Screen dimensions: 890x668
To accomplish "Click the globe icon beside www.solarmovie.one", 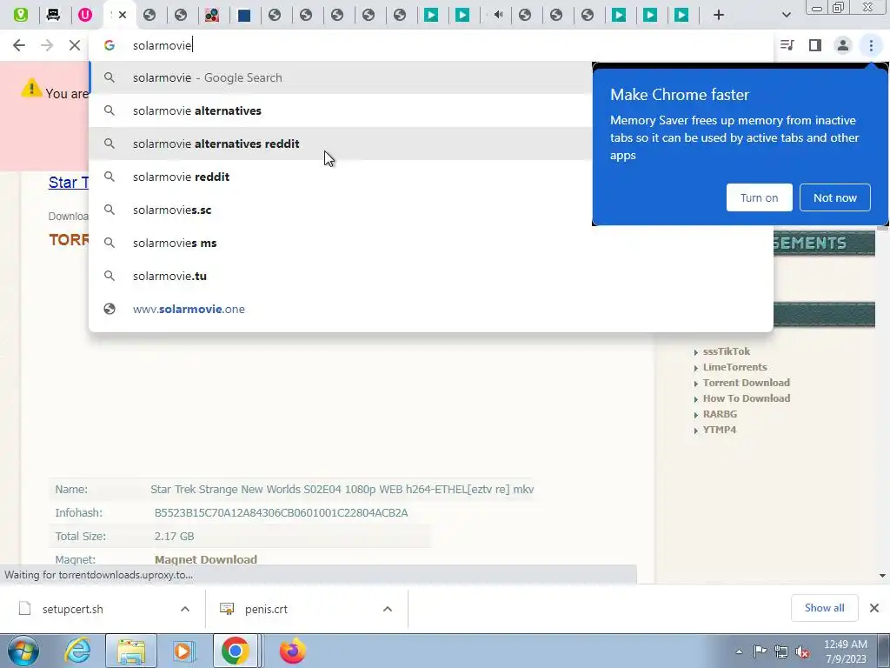I will click(110, 309).
